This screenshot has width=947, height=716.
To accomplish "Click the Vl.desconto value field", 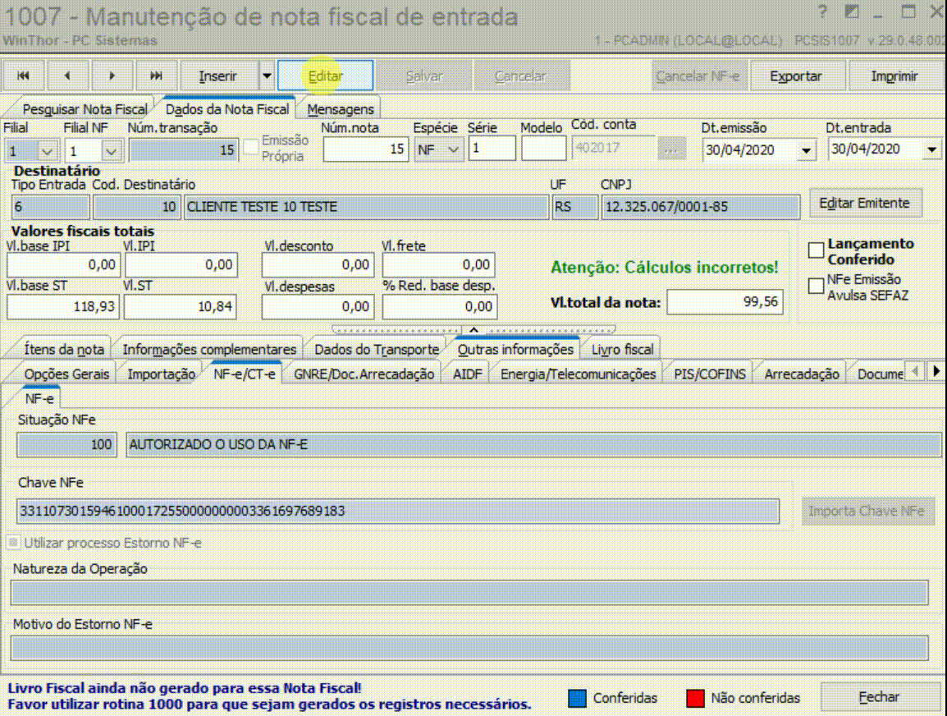I will tap(318, 264).
